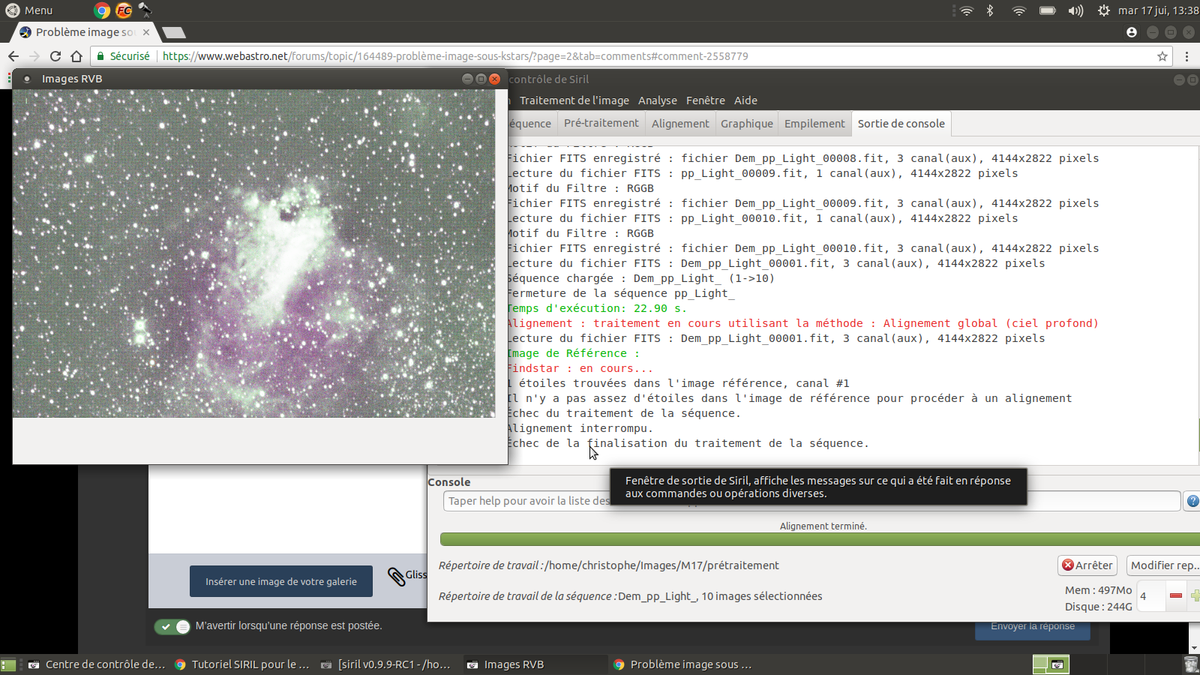Decrease thread count with the red minus
Viewport: 1200px width, 675px height.
(1176, 596)
